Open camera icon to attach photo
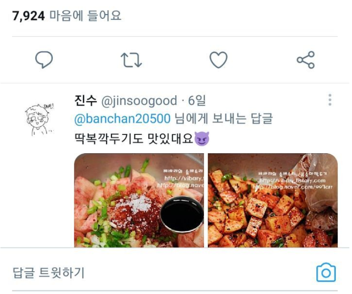 pyautogui.click(x=326, y=272)
